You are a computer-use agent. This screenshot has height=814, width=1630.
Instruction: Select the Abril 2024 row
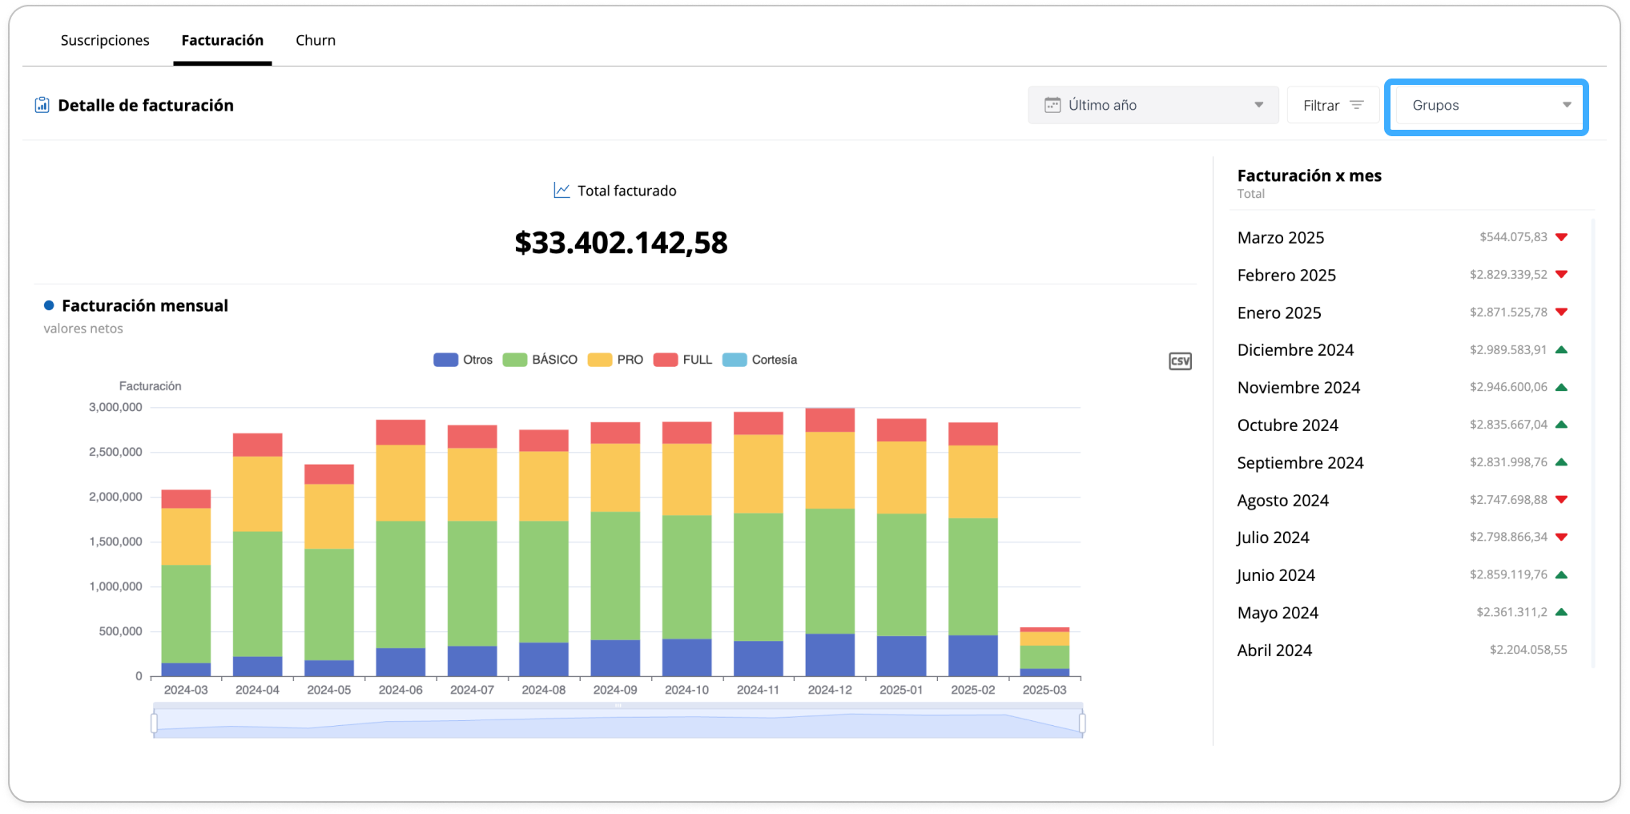(x=1402, y=650)
